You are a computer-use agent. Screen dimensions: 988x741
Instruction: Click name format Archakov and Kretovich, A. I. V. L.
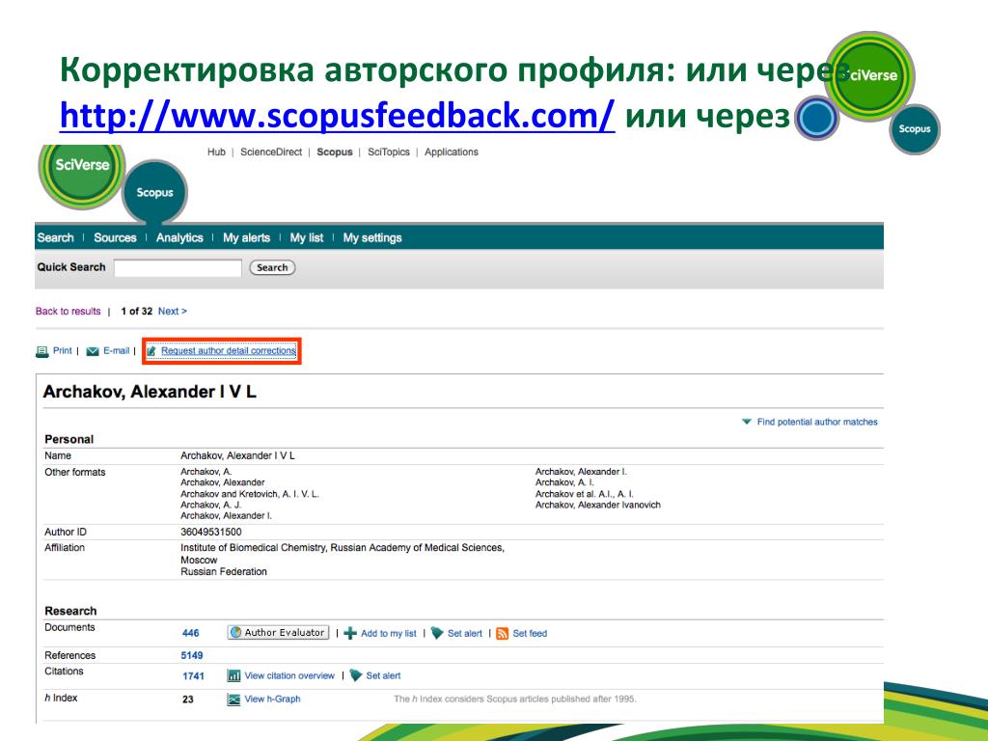pos(250,494)
